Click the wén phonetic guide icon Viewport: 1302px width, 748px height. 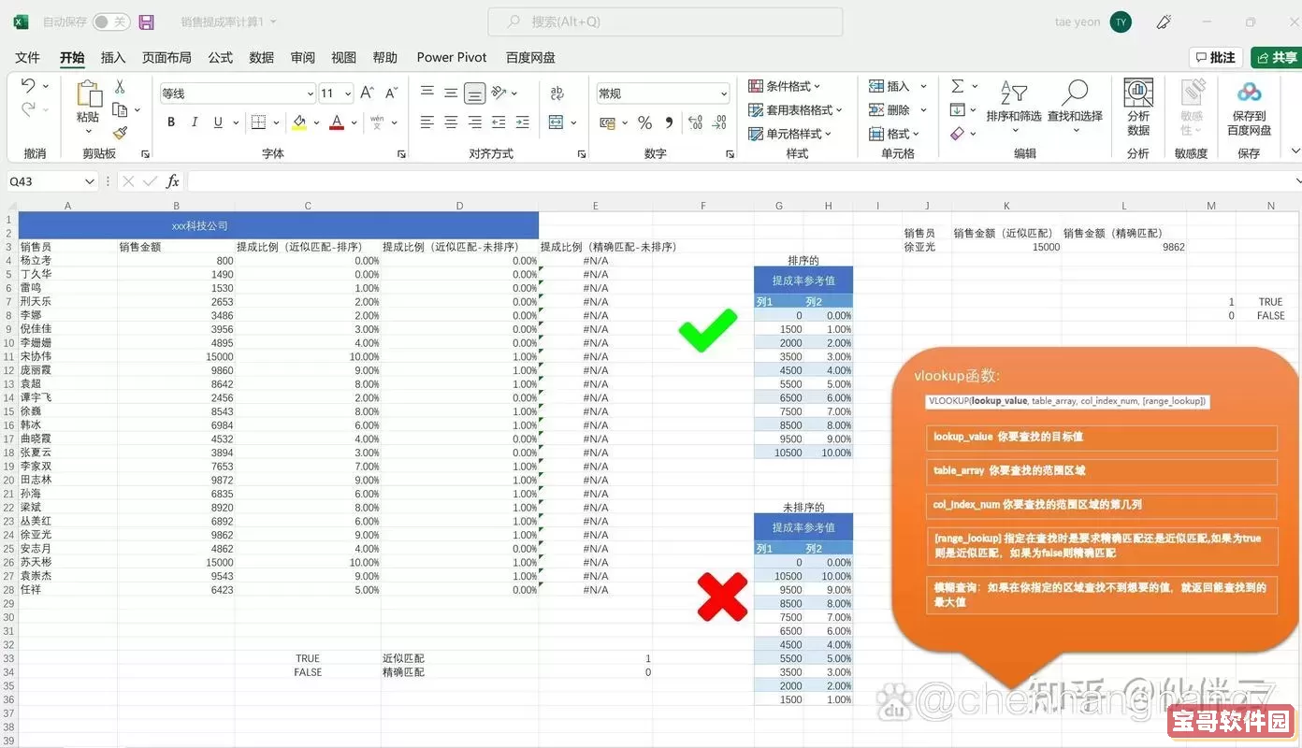point(377,122)
